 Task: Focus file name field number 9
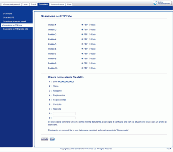pyautogui.click(x=64, y=118)
